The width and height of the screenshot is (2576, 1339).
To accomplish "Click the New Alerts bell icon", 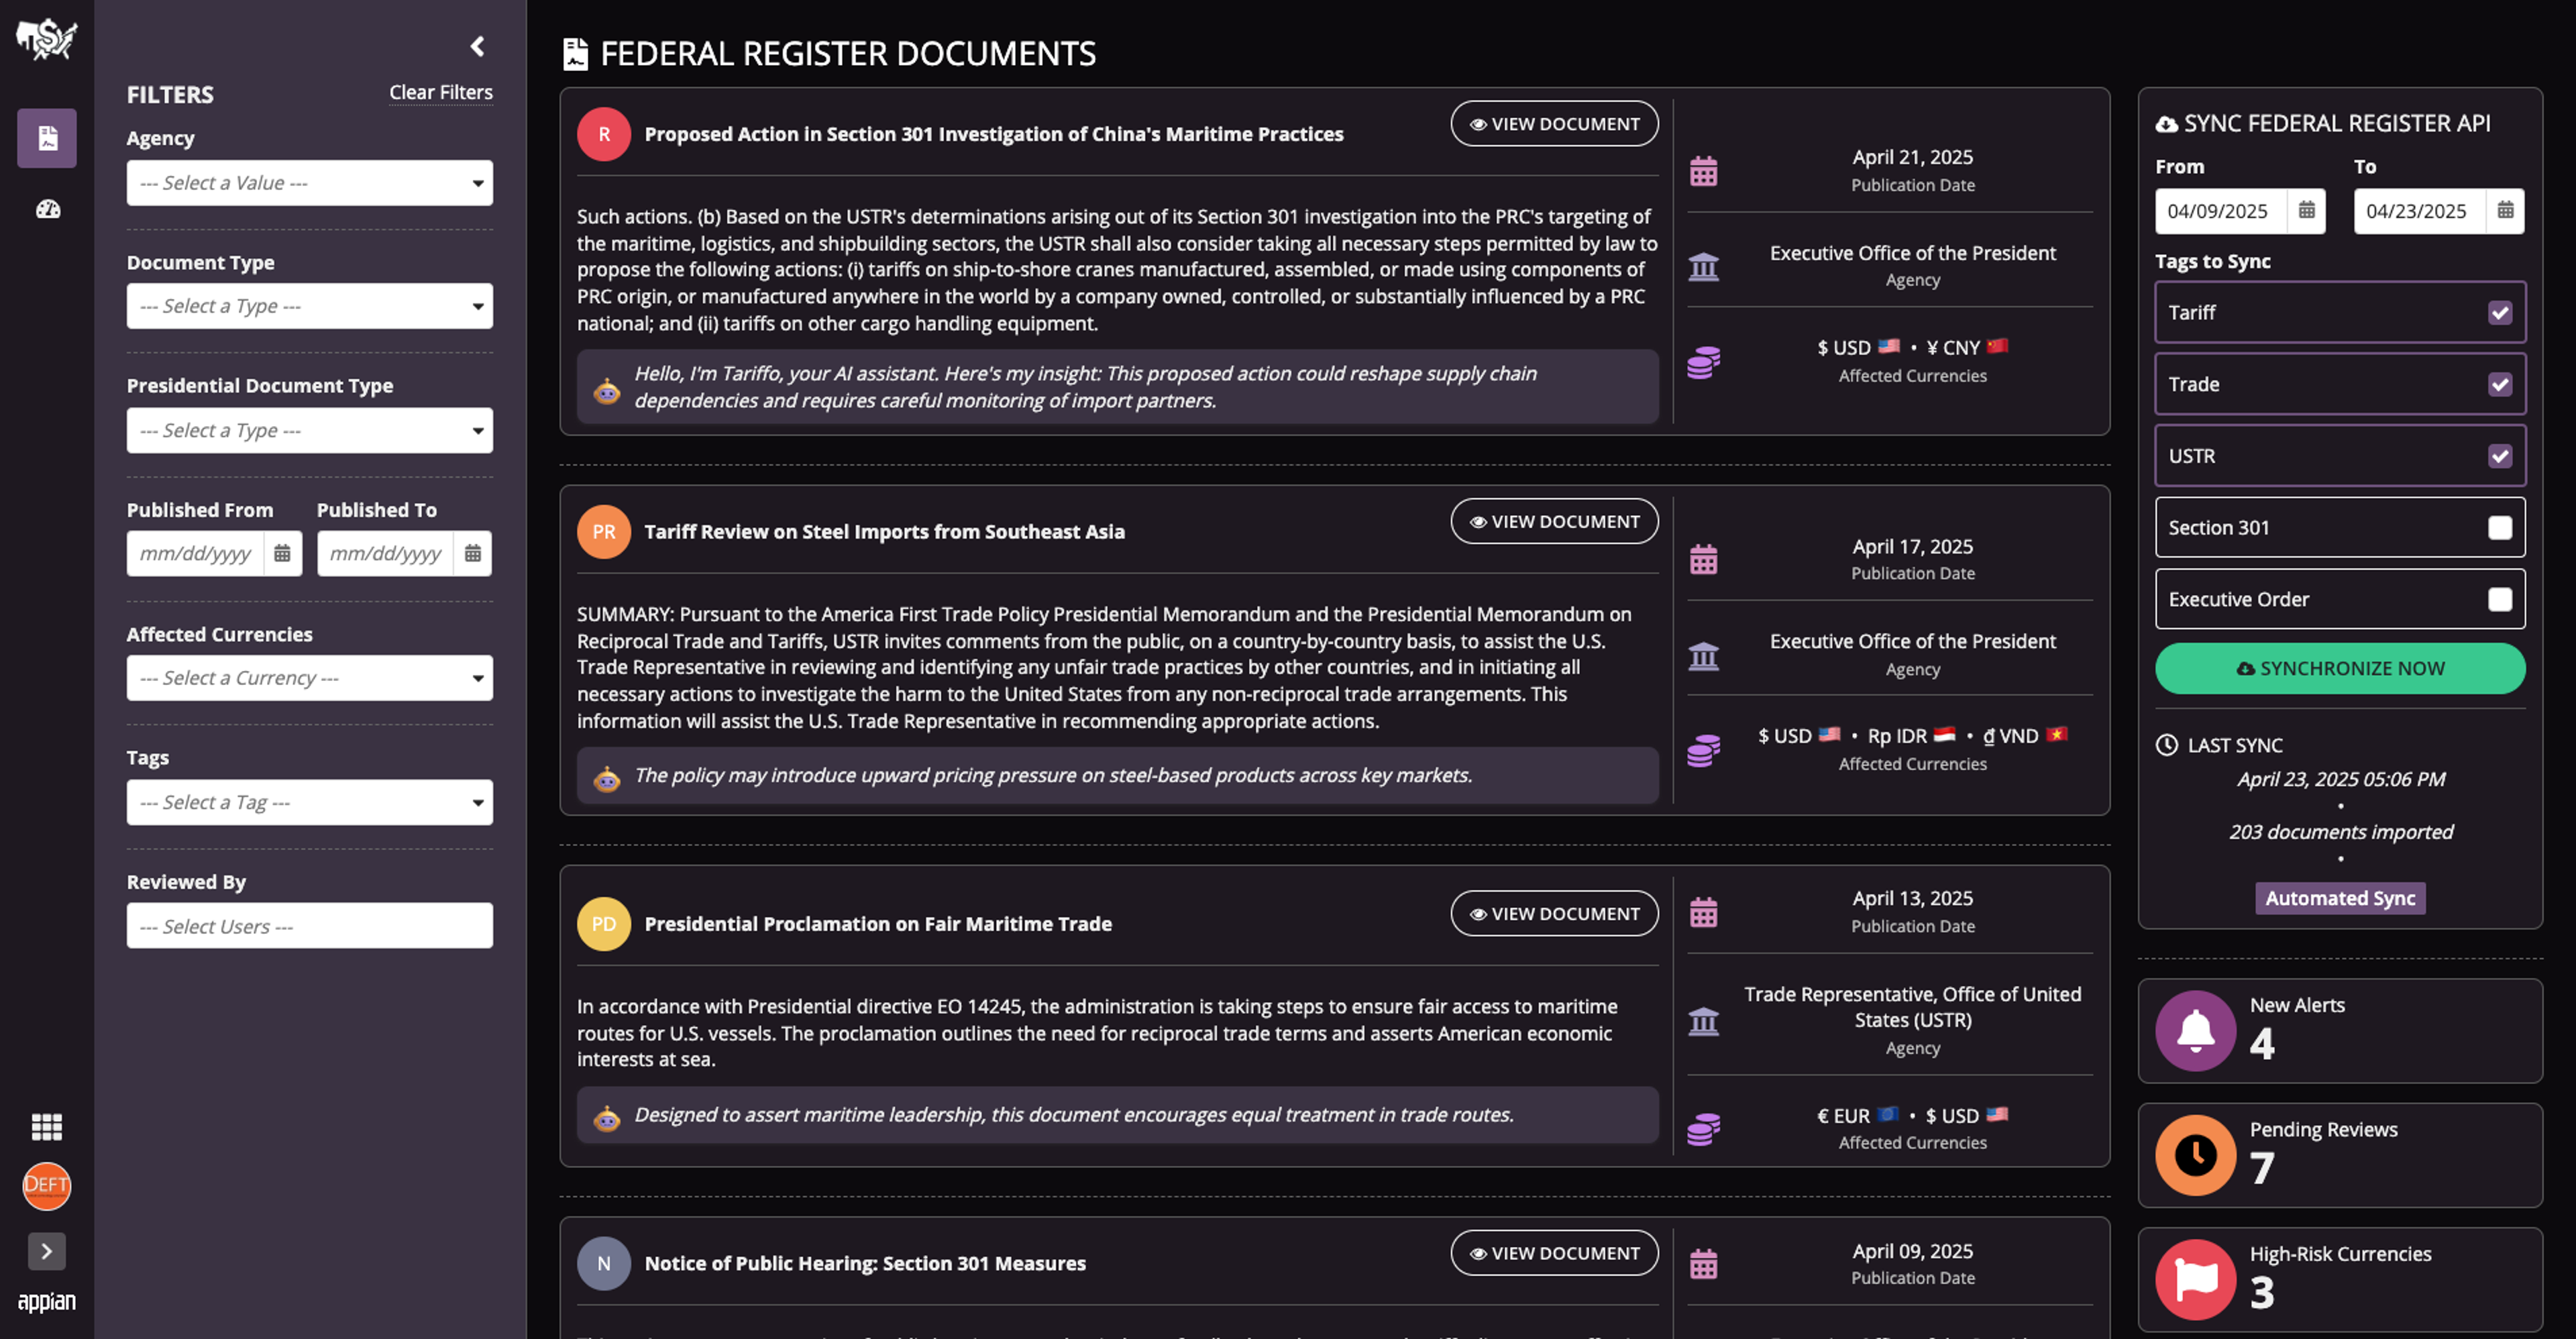I will (x=2196, y=1031).
